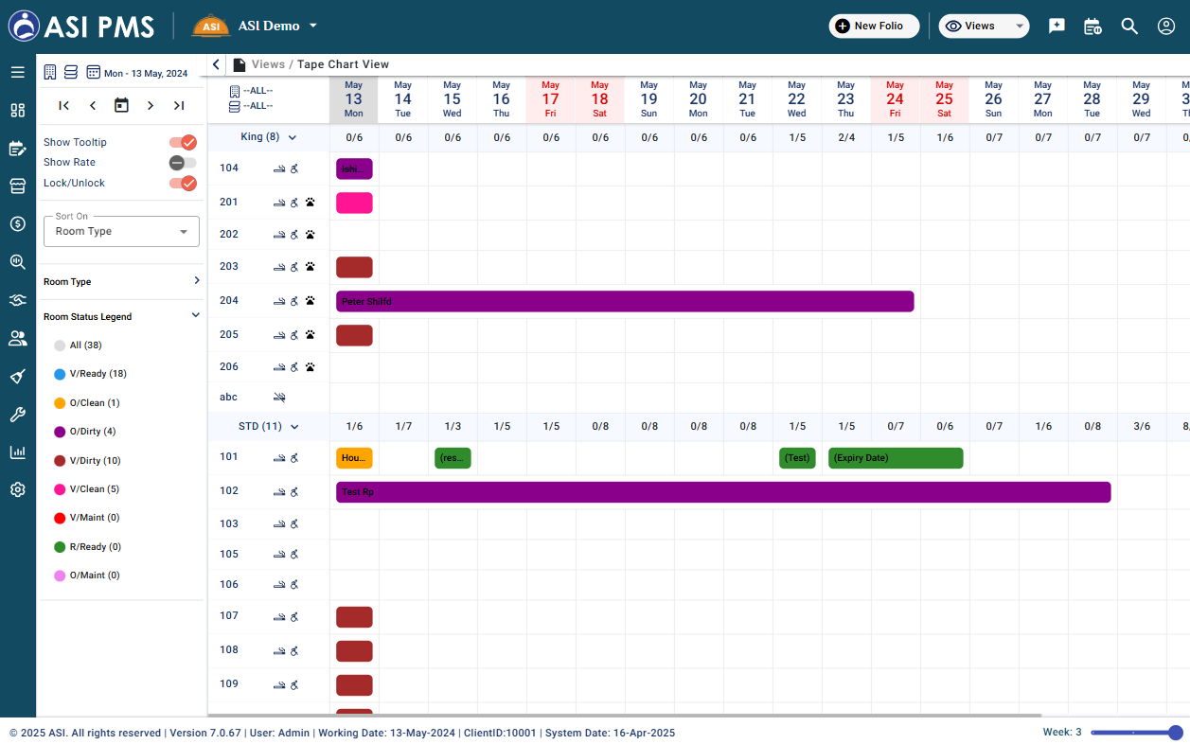Open the dollar sign billing sidebar icon
Viewport: 1190px width, 744px height.
(17, 223)
